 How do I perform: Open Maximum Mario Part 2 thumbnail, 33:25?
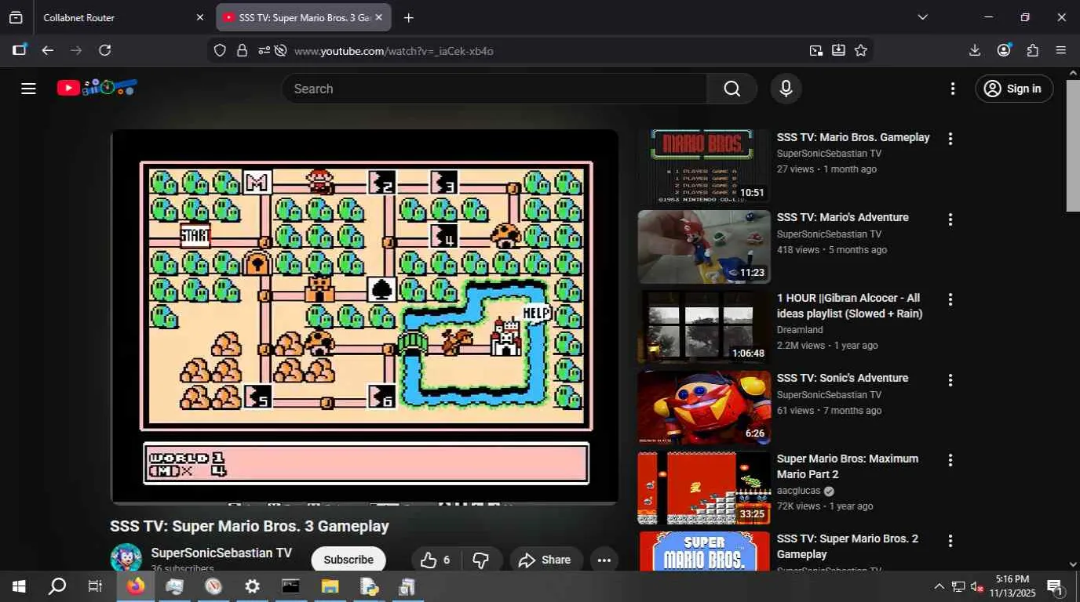(x=704, y=488)
